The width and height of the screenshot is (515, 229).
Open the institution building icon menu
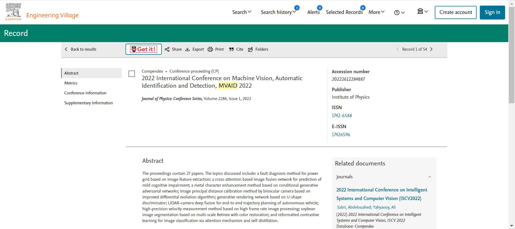click(x=423, y=12)
